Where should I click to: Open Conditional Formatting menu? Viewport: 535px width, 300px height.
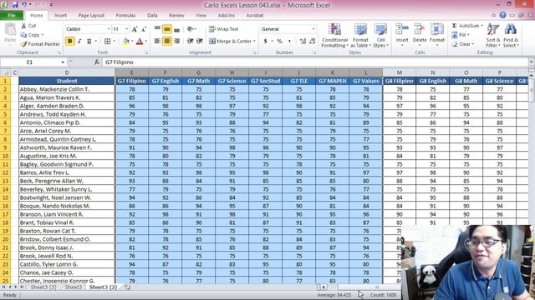[334, 35]
